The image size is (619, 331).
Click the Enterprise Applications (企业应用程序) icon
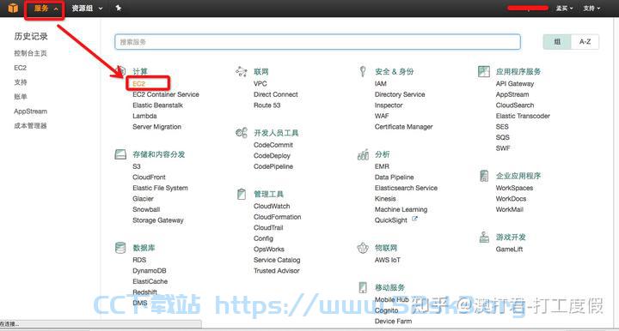click(484, 176)
